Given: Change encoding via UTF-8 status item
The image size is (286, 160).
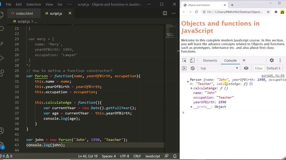Looking at the screenshot, I should (x=124, y=156).
